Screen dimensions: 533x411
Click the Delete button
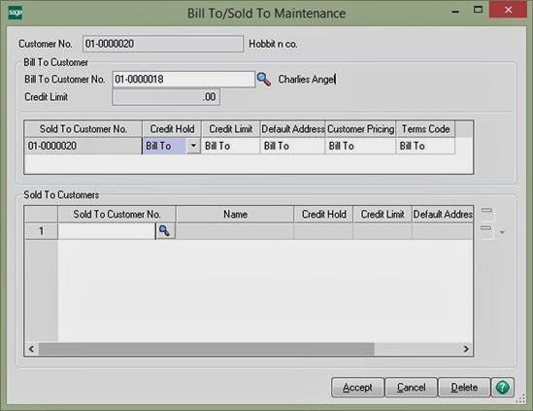(464, 387)
